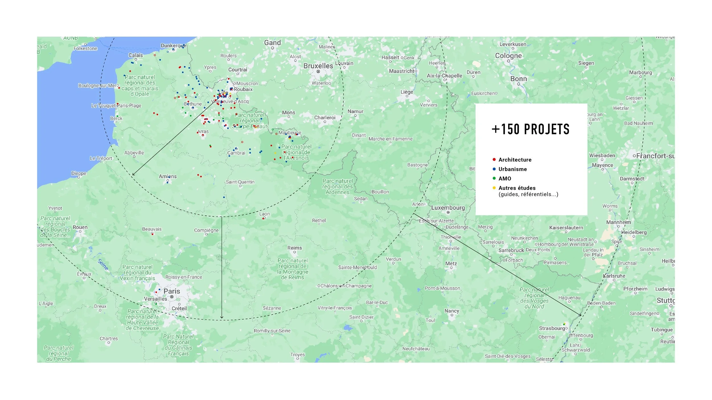The height and width of the screenshot is (400, 712).
Task: Click the red Architecture legend dot
Action: coord(494,159)
